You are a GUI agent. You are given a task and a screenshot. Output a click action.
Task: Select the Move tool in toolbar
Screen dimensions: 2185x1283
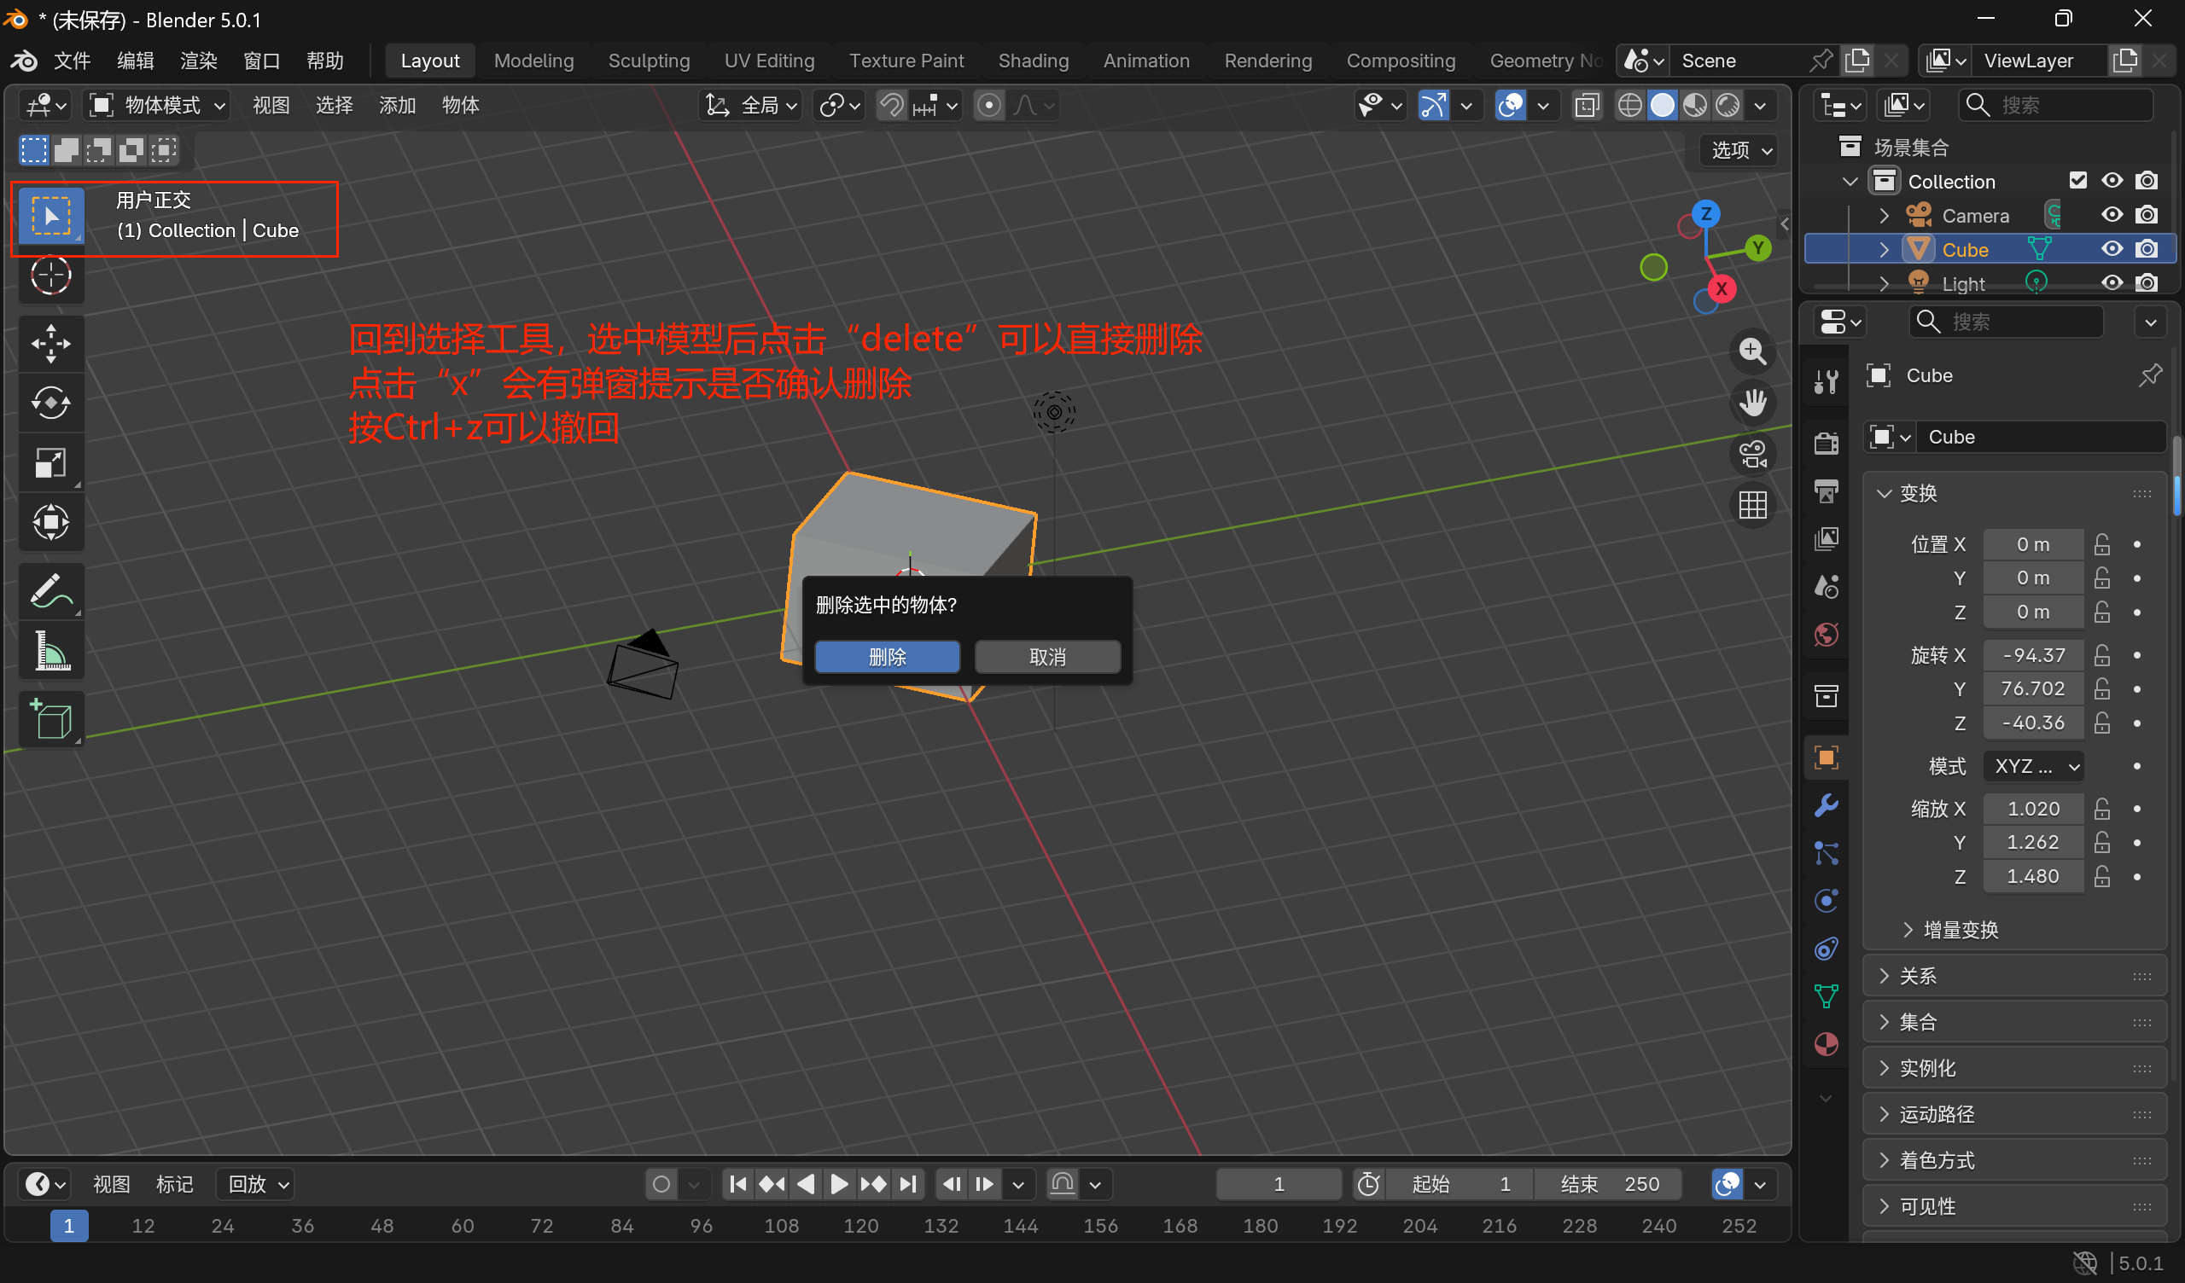pos(50,342)
